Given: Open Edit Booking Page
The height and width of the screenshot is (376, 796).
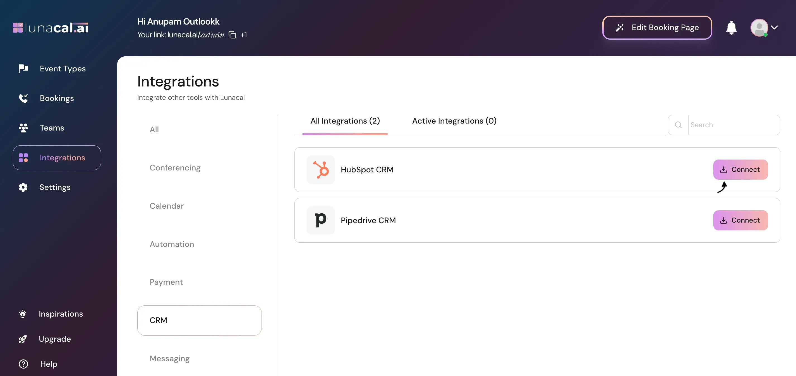Looking at the screenshot, I should click(657, 27).
